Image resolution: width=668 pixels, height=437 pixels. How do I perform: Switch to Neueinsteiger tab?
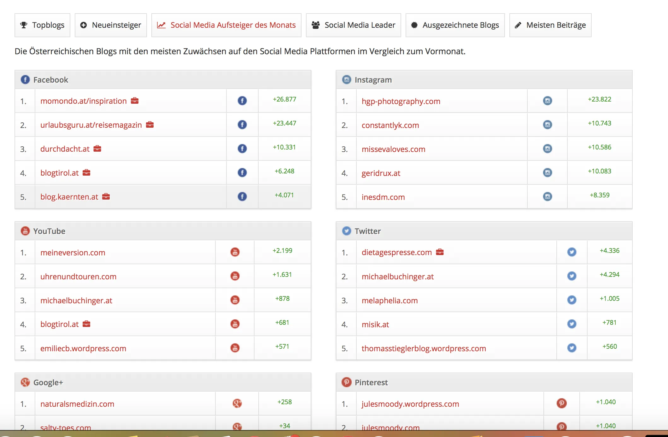click(x=111, y=25)
